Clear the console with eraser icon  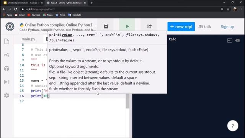coord(237,40)
